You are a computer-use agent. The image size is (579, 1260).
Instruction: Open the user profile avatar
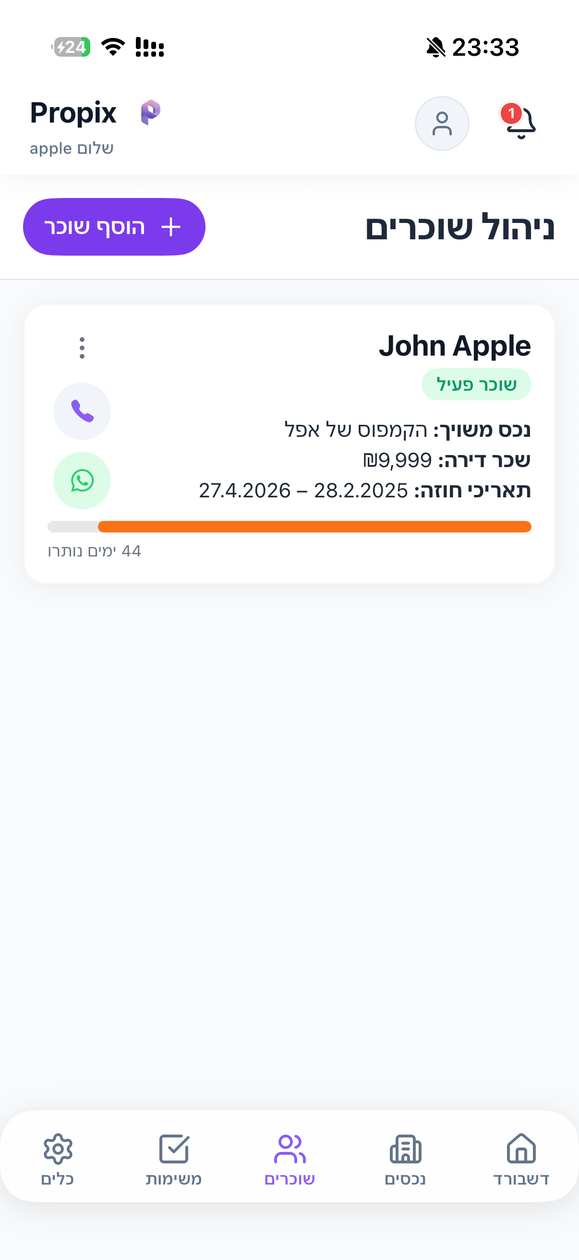(442, 123)
